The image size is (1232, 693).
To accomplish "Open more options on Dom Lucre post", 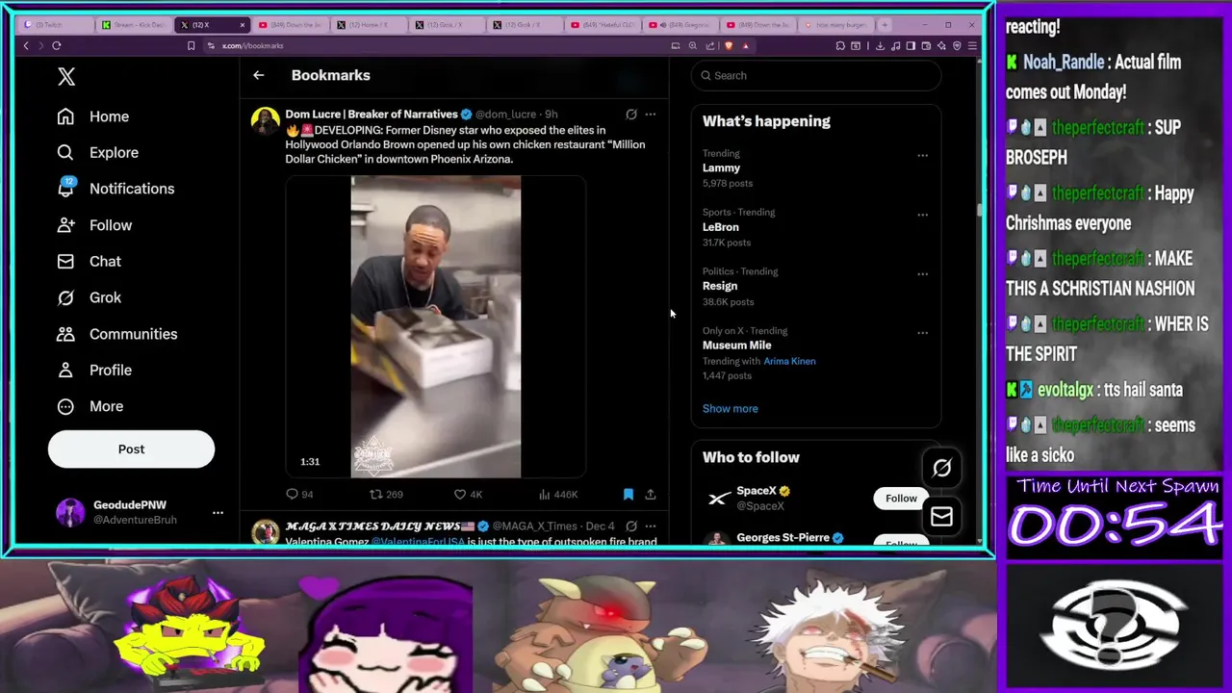I will (x=651, y=115).
